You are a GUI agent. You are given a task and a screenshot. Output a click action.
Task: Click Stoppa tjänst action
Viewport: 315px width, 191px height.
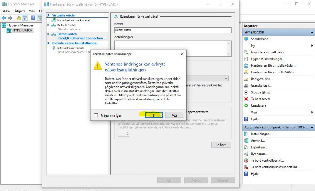pos(260,92)
